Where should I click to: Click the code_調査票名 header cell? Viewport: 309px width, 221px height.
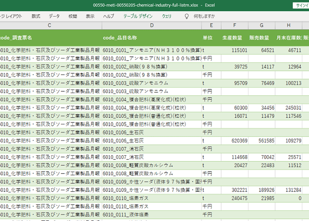tap(51, 38)
